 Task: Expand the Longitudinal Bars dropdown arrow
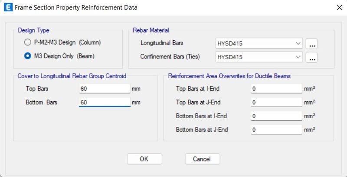pyautogui.click(x=298, y=43)
